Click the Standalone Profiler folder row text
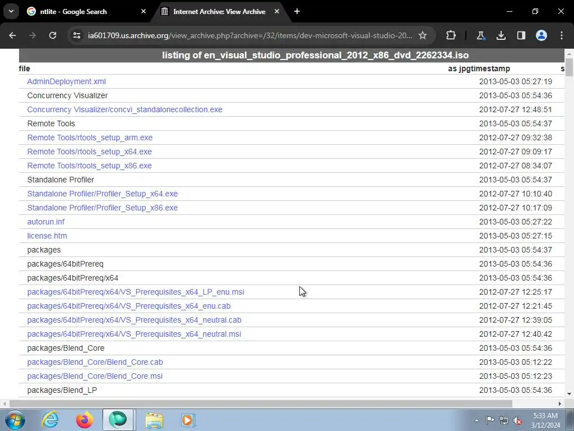 click(x=61, y=180)
